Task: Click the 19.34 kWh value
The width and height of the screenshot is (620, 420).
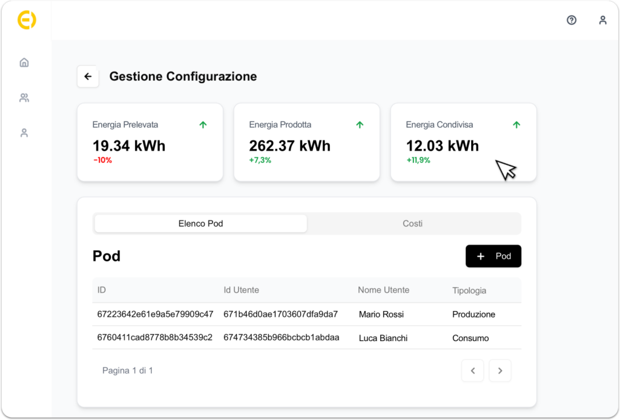Action: tap(129, 145)
